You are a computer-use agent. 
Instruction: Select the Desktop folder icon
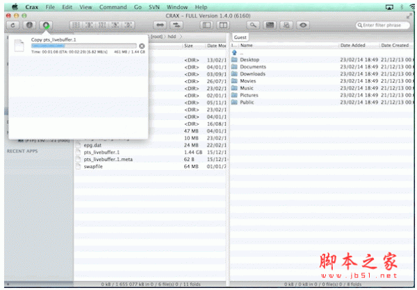tap(234, 60)
